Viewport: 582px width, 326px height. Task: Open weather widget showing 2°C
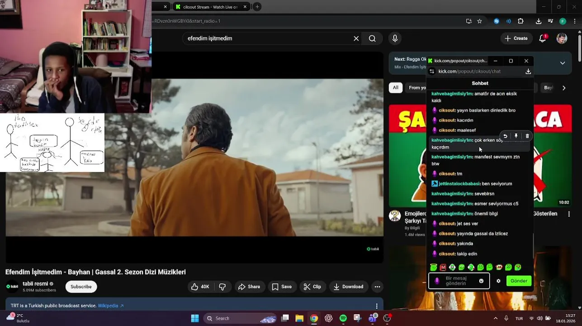17,318
